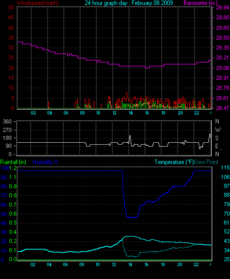
Task: Click the 115 temperature axis value
Action: [x=225, y=167]
